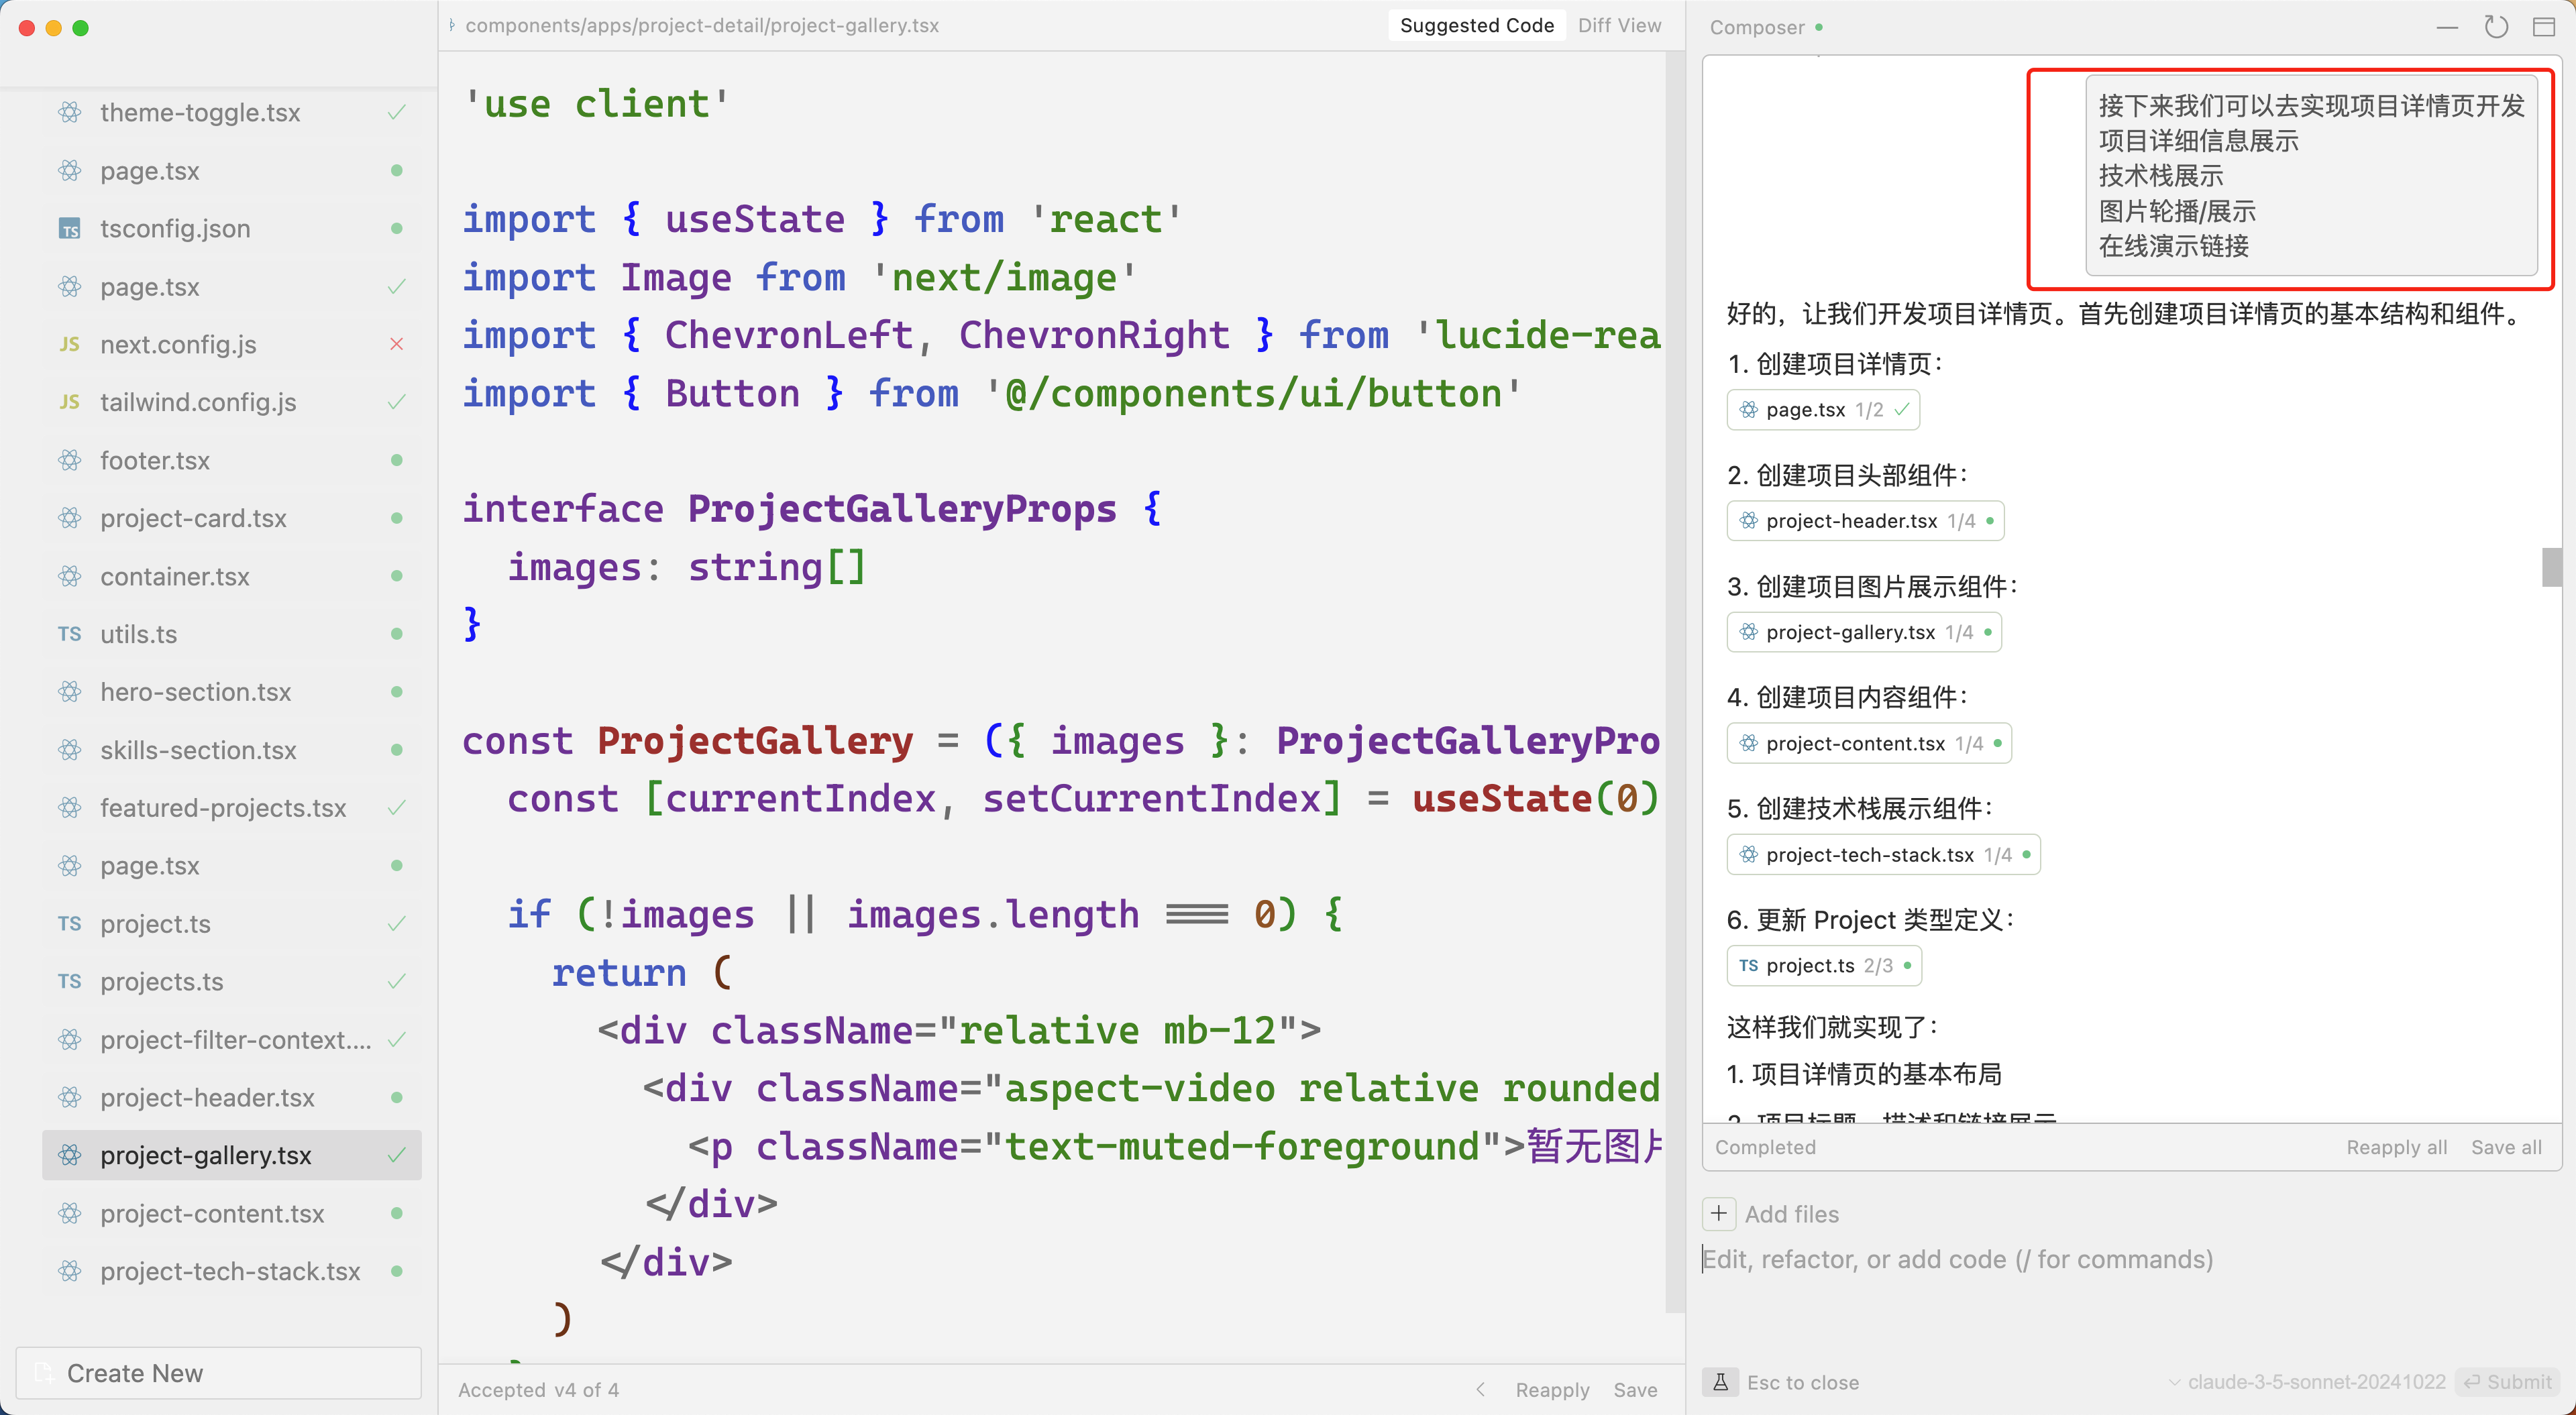Click the new file icon in Create New

tap(43, 1373)
